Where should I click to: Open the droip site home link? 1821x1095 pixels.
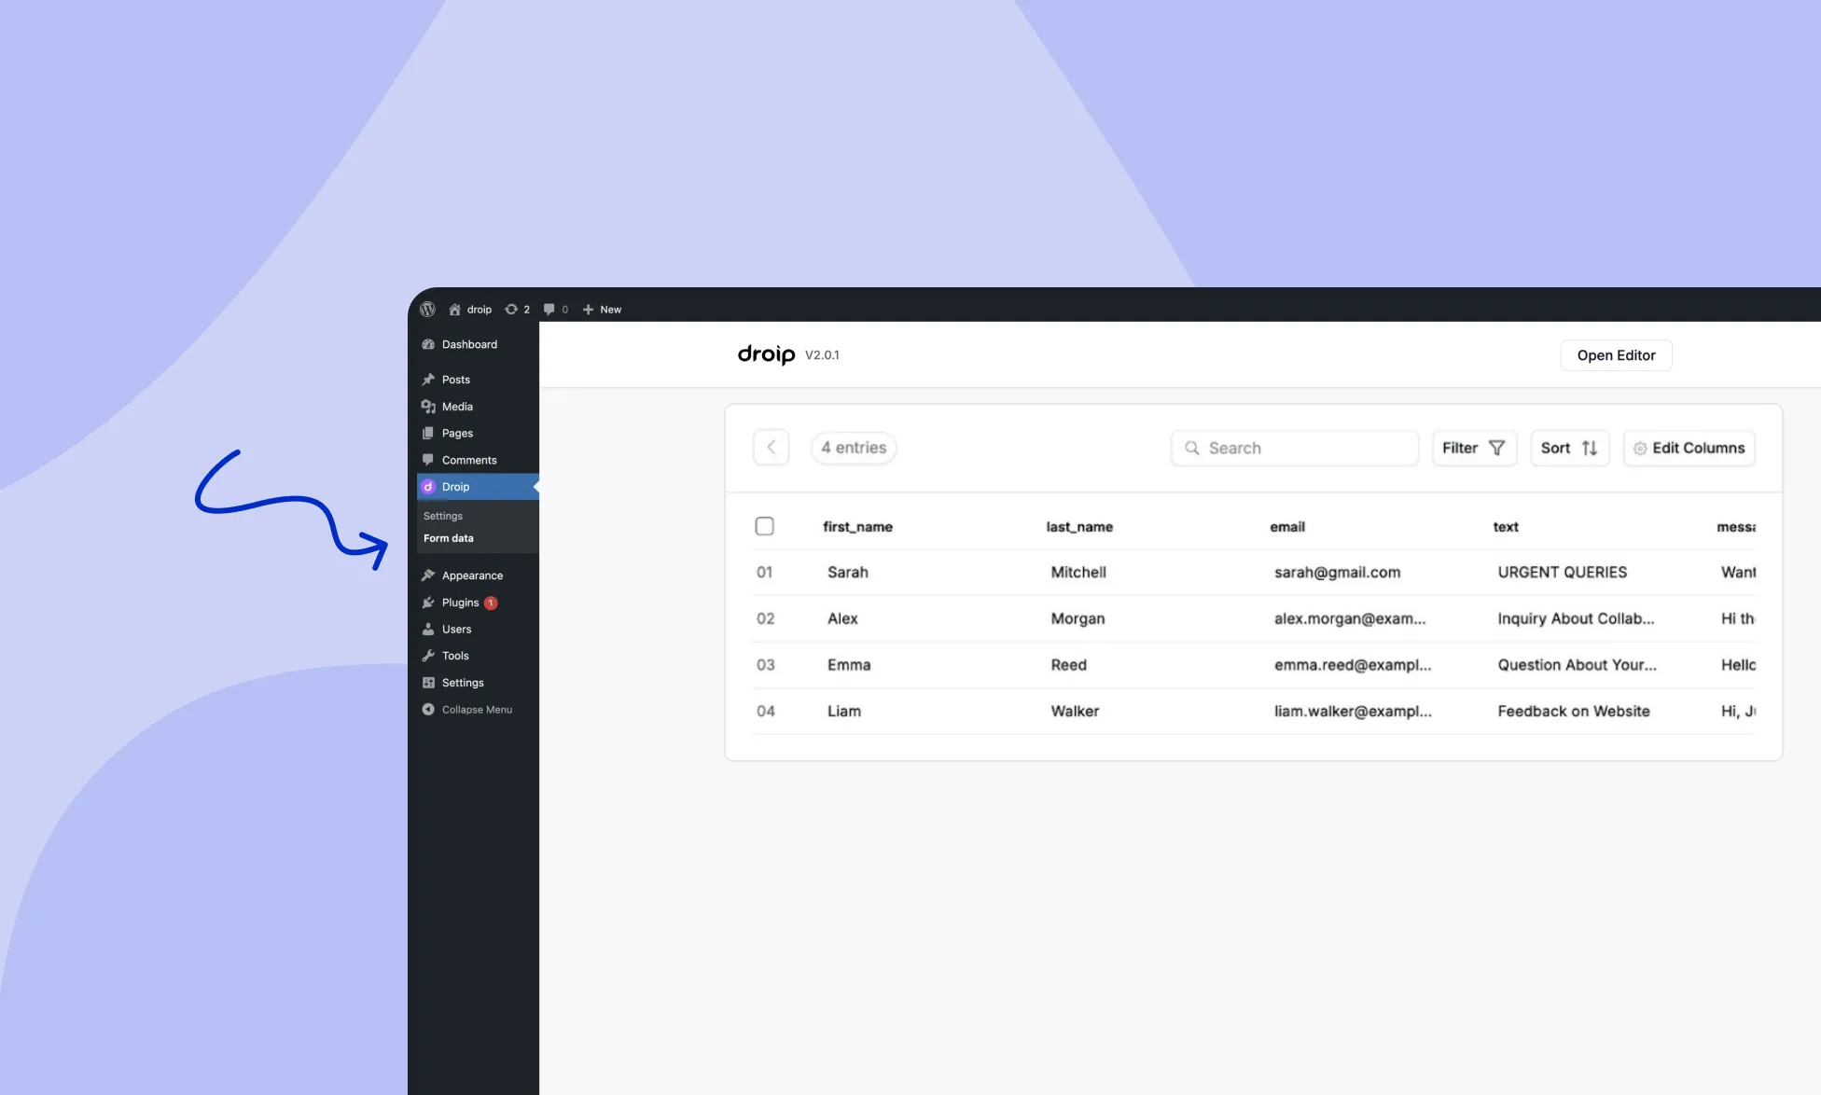tap(470, 309)
